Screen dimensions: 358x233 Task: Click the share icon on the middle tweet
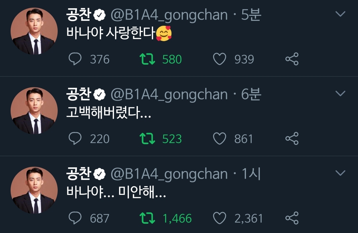coord(292,139)
